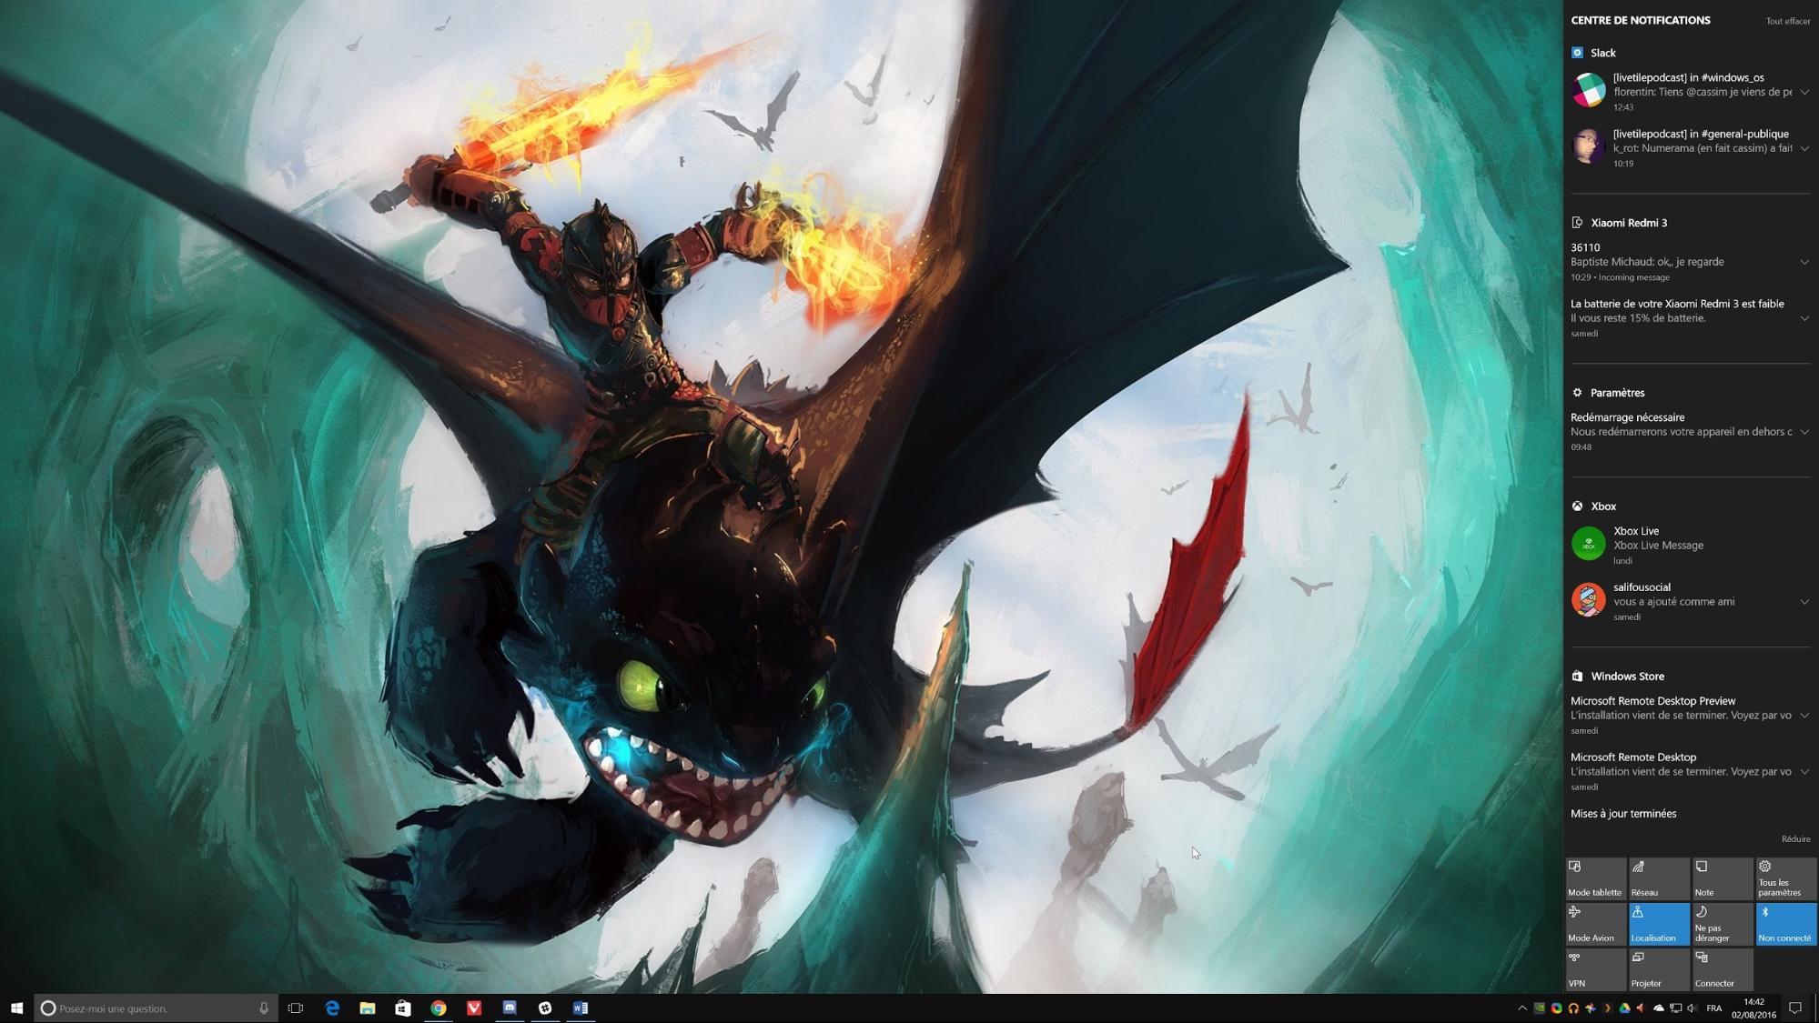Viewport: 1819px width, 1023px height.
Task: Click the FRA input language indicator
Action: 1714,1008
